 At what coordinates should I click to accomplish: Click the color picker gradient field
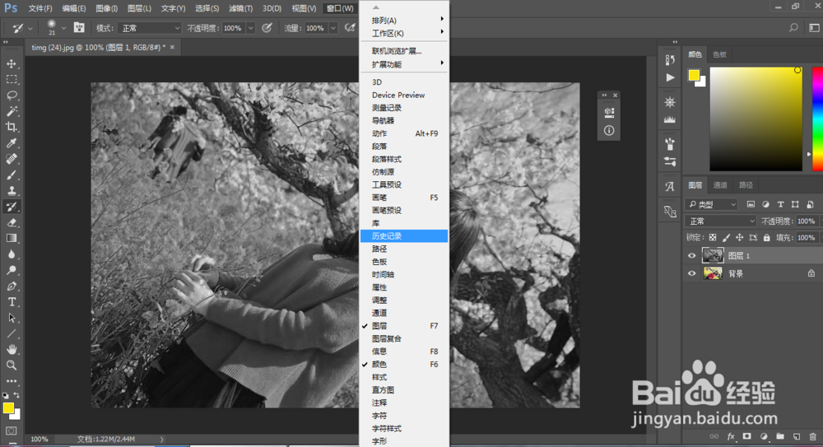coord(756,119)
